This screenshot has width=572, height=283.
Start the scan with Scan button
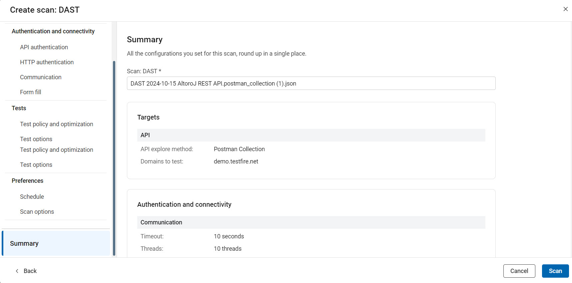point(555,271)
